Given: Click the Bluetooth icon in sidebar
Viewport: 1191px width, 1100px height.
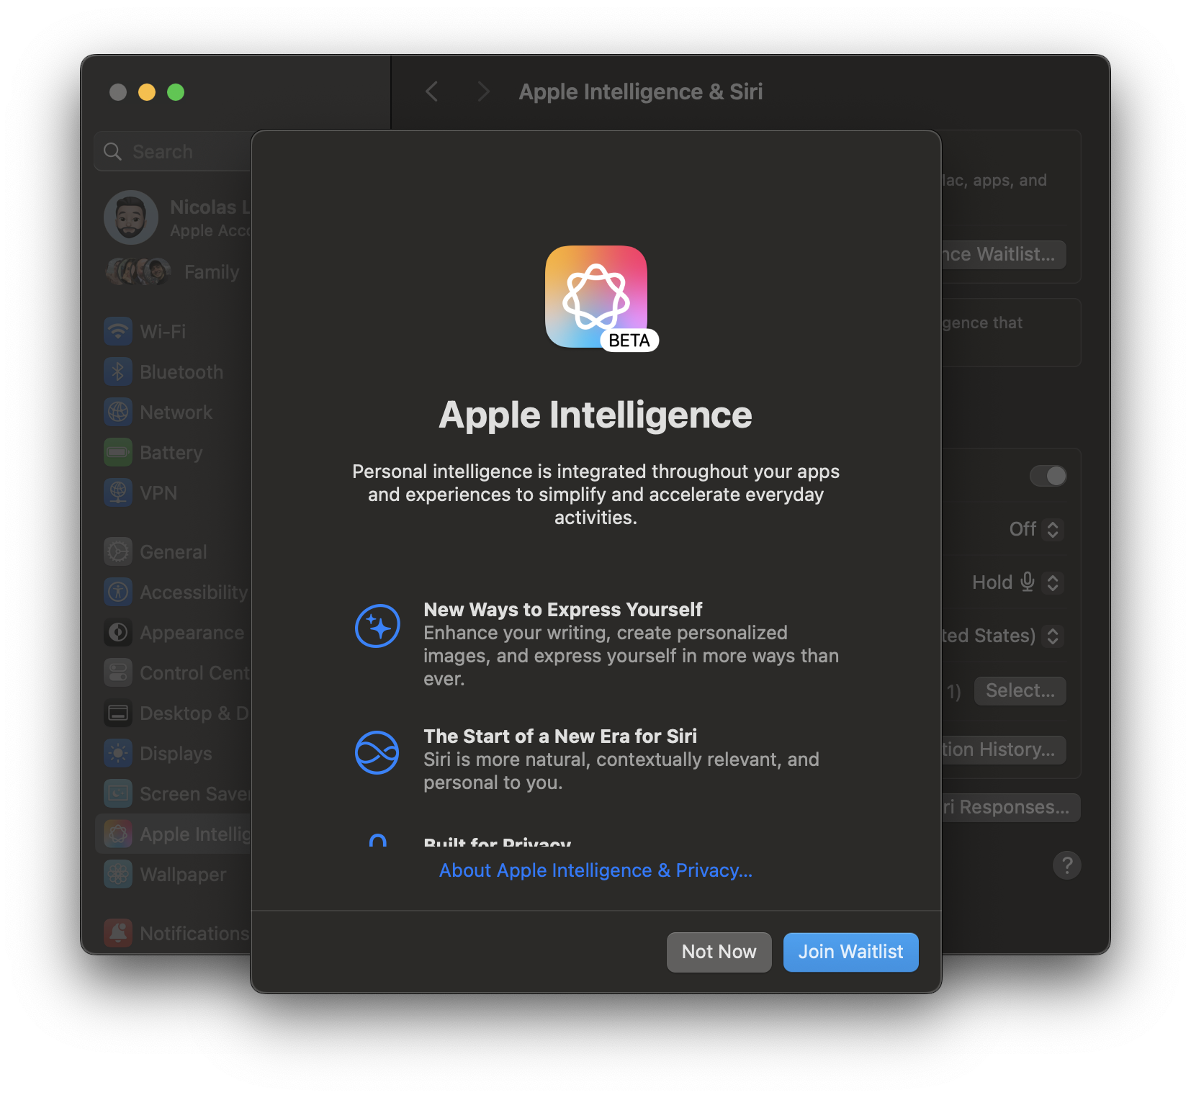Looking at the screenshot, I should pos(118,371).
